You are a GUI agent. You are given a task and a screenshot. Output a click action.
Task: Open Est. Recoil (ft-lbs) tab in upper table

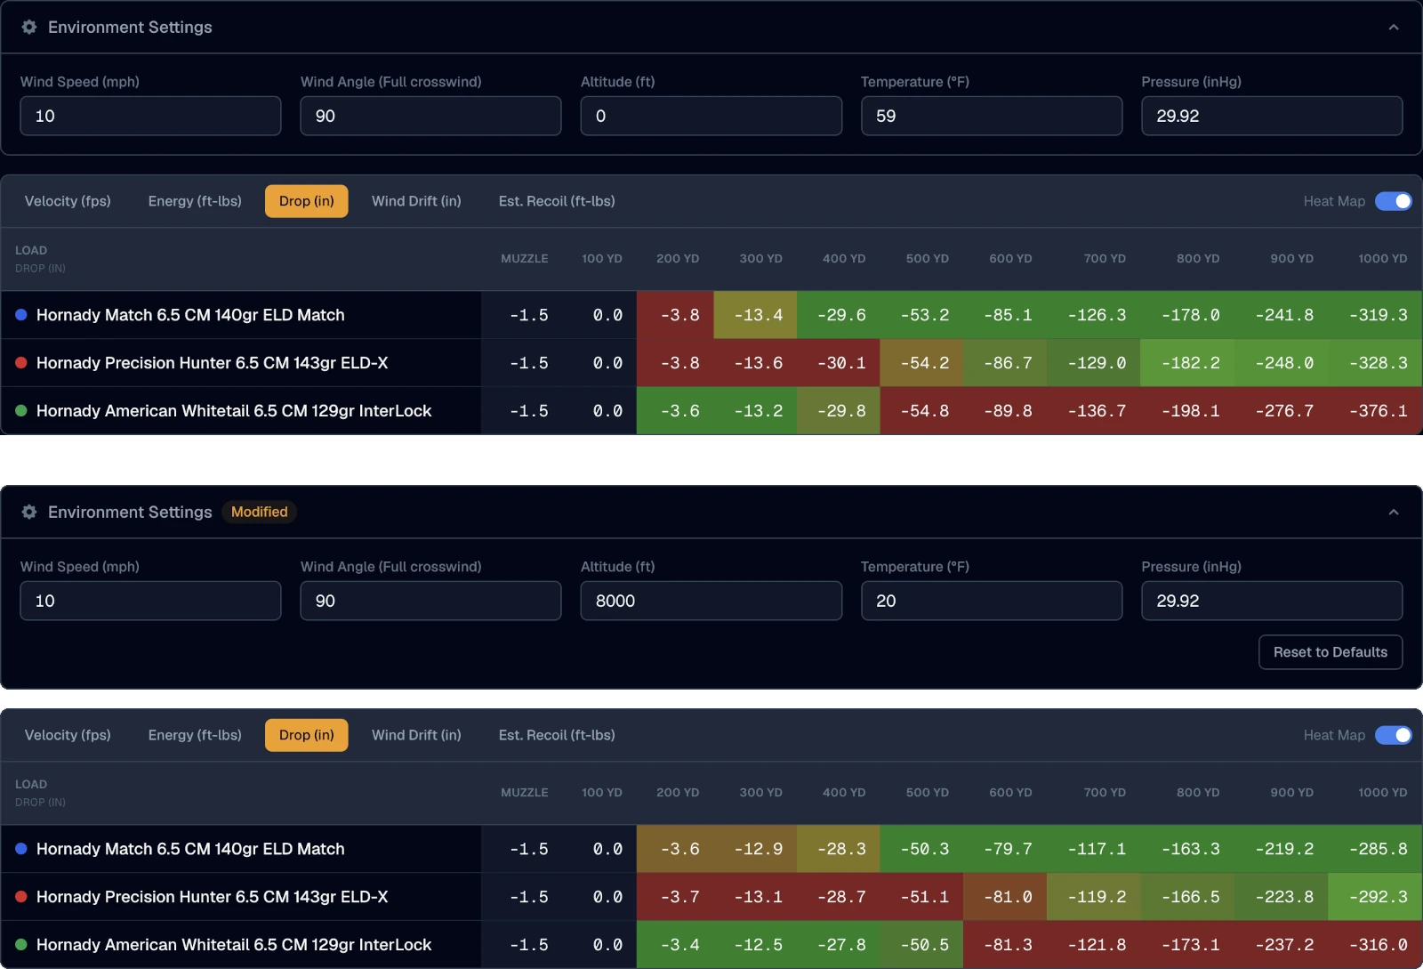557,201
